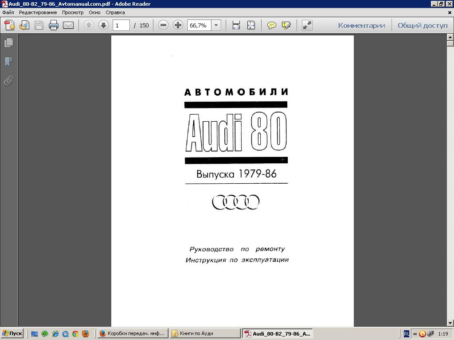Screen dimensions: 454x340
Task: Click the page number input field
Action: [121, 25]
